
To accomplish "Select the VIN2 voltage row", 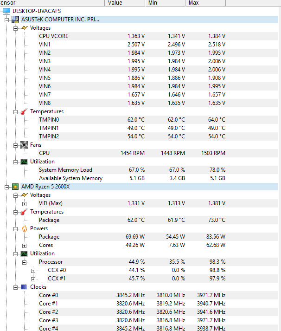I will (x=158, y=53).
